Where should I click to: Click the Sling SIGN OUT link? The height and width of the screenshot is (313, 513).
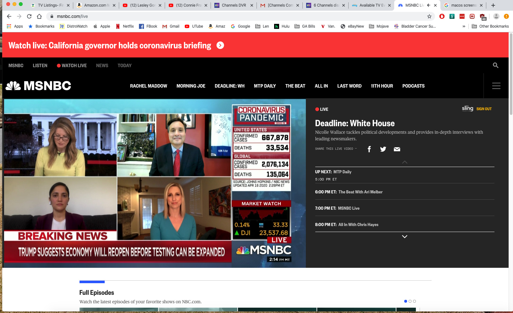(484, 109)
